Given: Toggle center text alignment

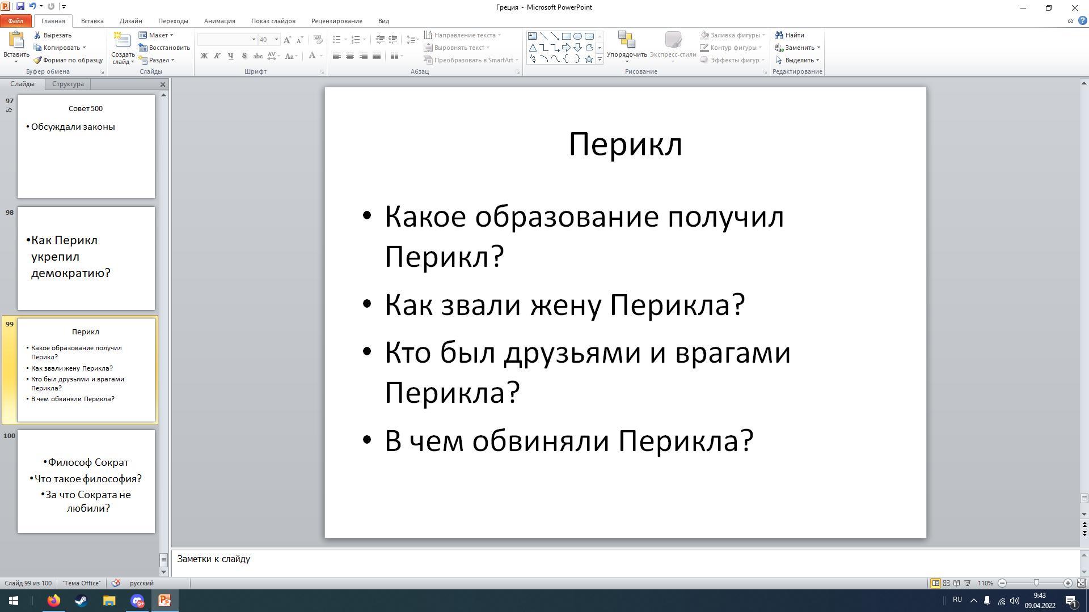Looking at the screenshot, I should point(350,56).
